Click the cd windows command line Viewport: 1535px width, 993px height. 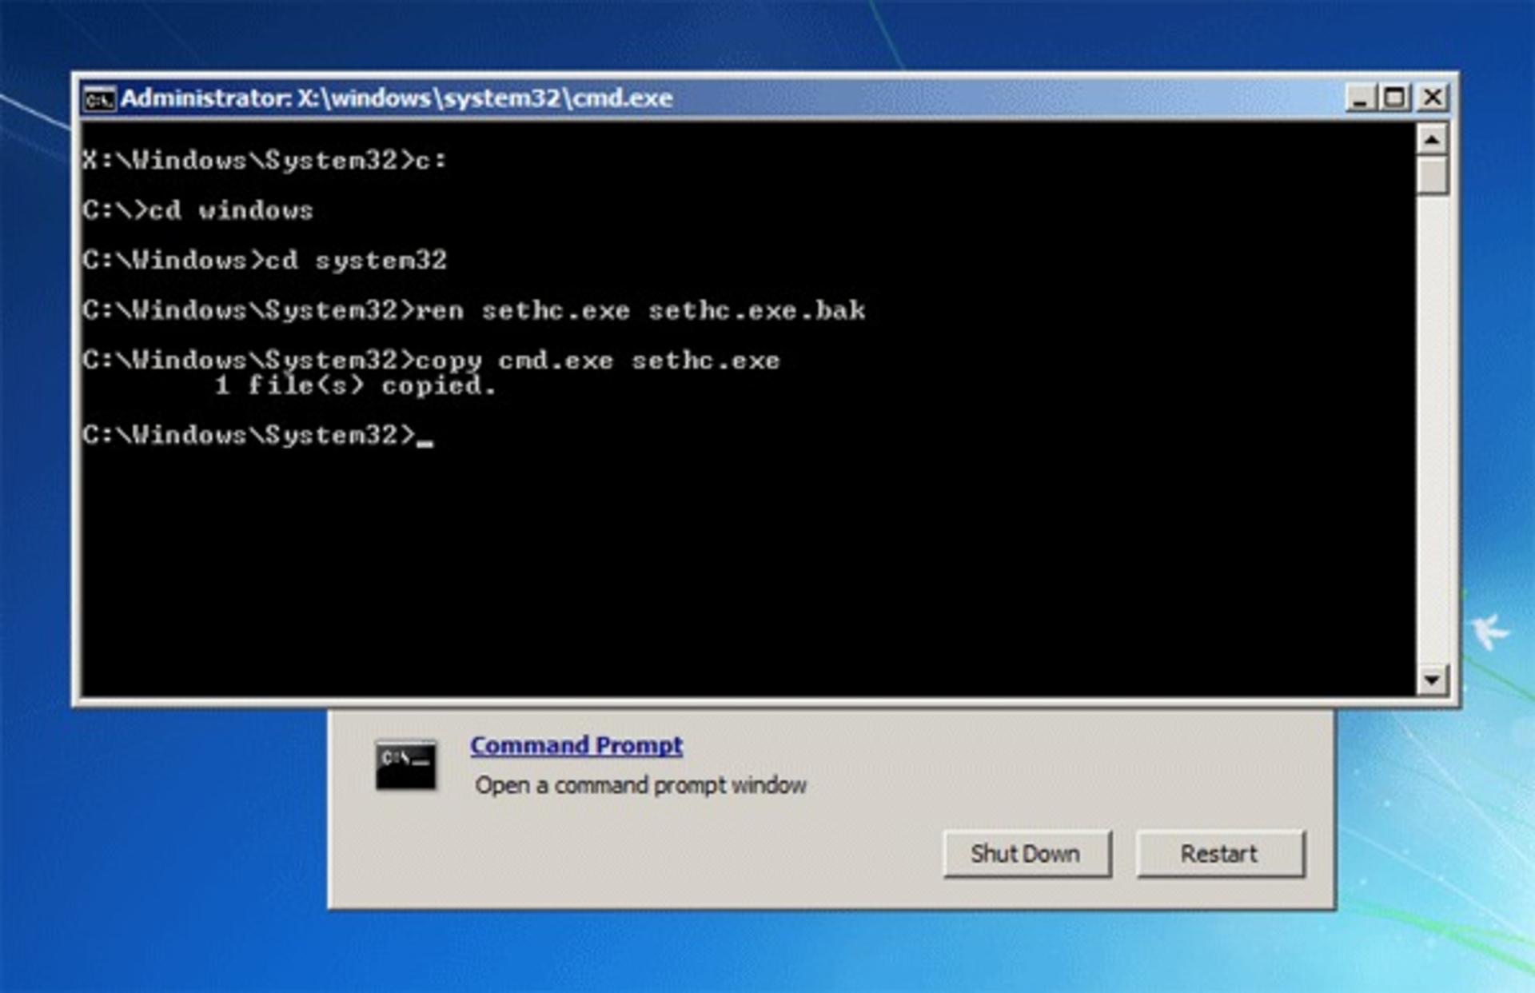tap(197, 210)
